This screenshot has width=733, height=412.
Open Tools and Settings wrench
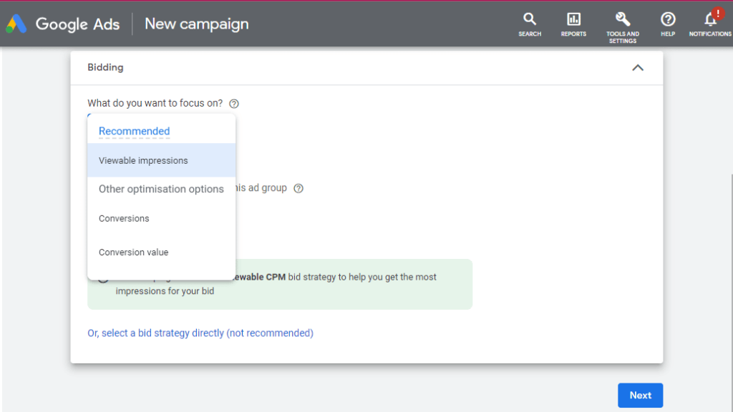point(622,24)
